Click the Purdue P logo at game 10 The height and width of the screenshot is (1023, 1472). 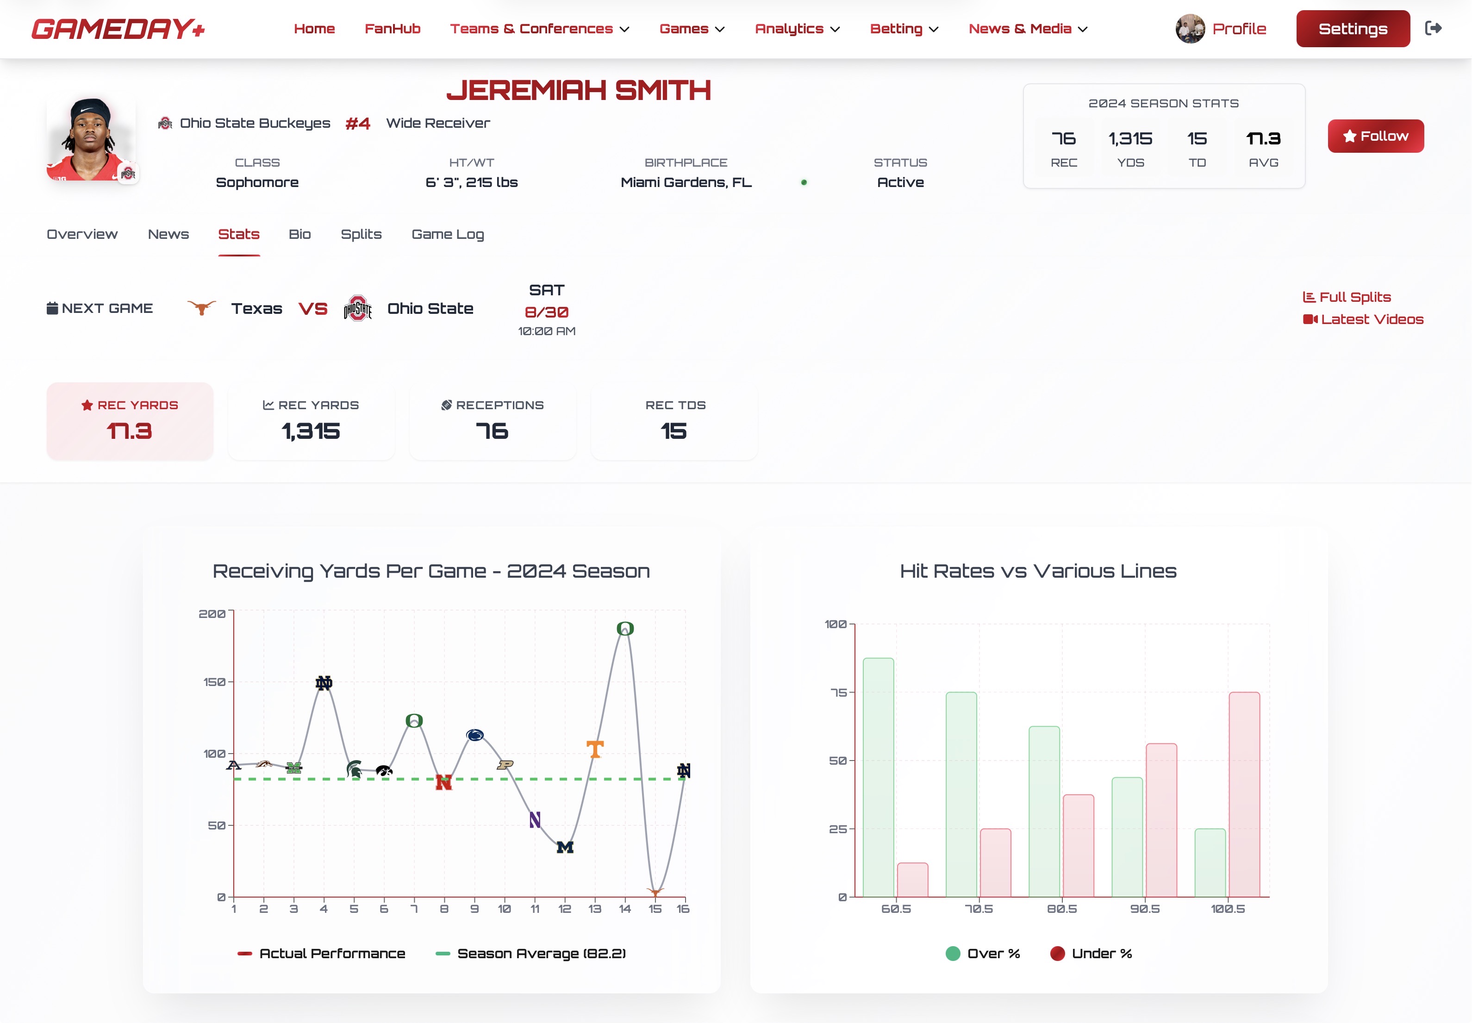point(505,765)
